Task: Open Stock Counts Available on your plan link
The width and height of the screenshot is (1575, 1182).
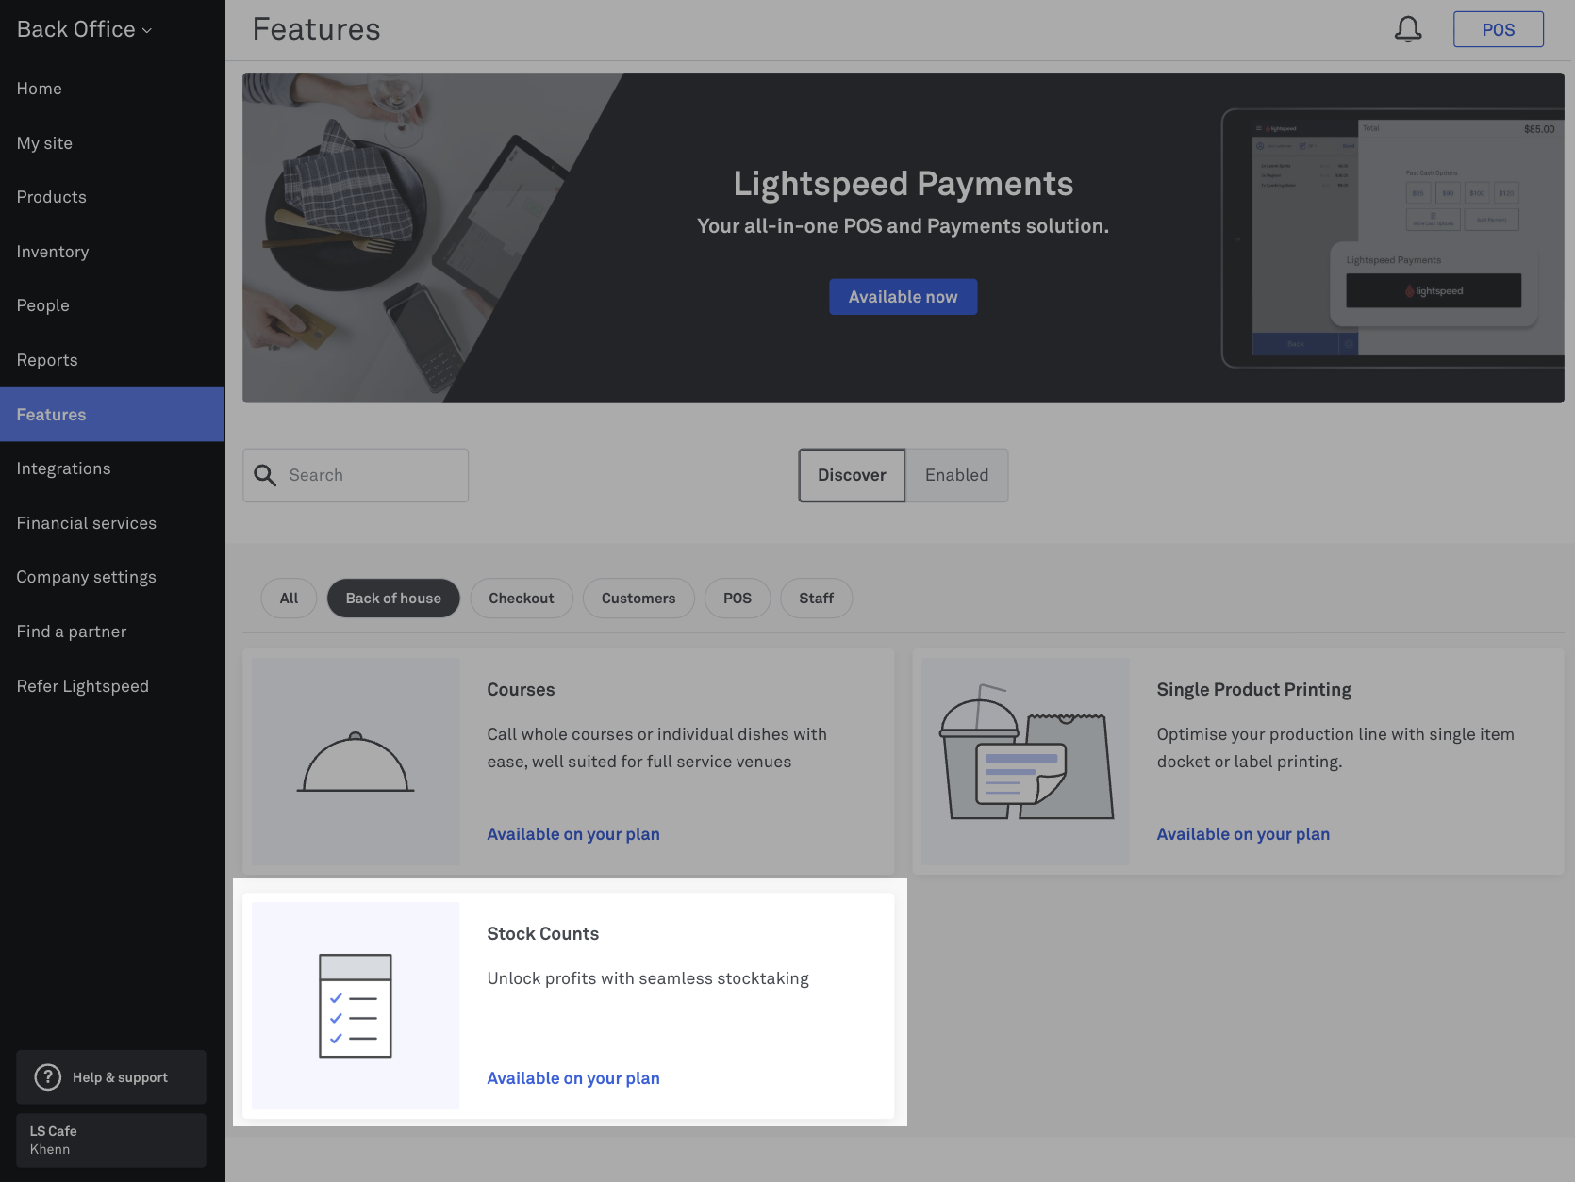Action: click(x=573, y=1078)
